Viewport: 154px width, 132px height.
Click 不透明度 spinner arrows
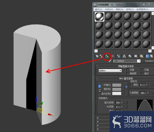[148, 93]
